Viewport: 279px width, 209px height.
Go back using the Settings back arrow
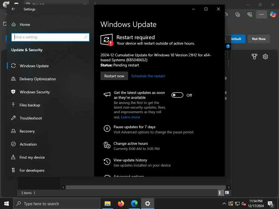click(x=13, y=9)
